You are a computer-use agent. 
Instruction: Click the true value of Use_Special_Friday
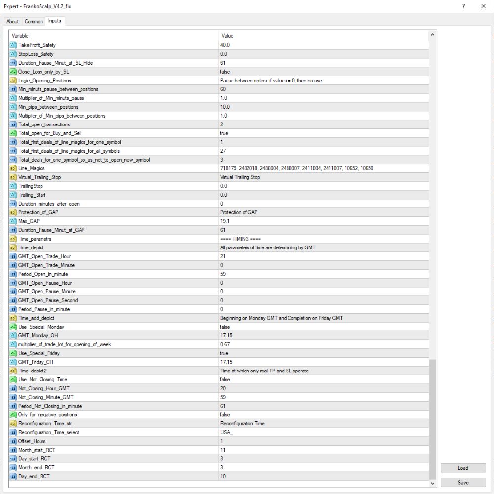click(224, 353)
